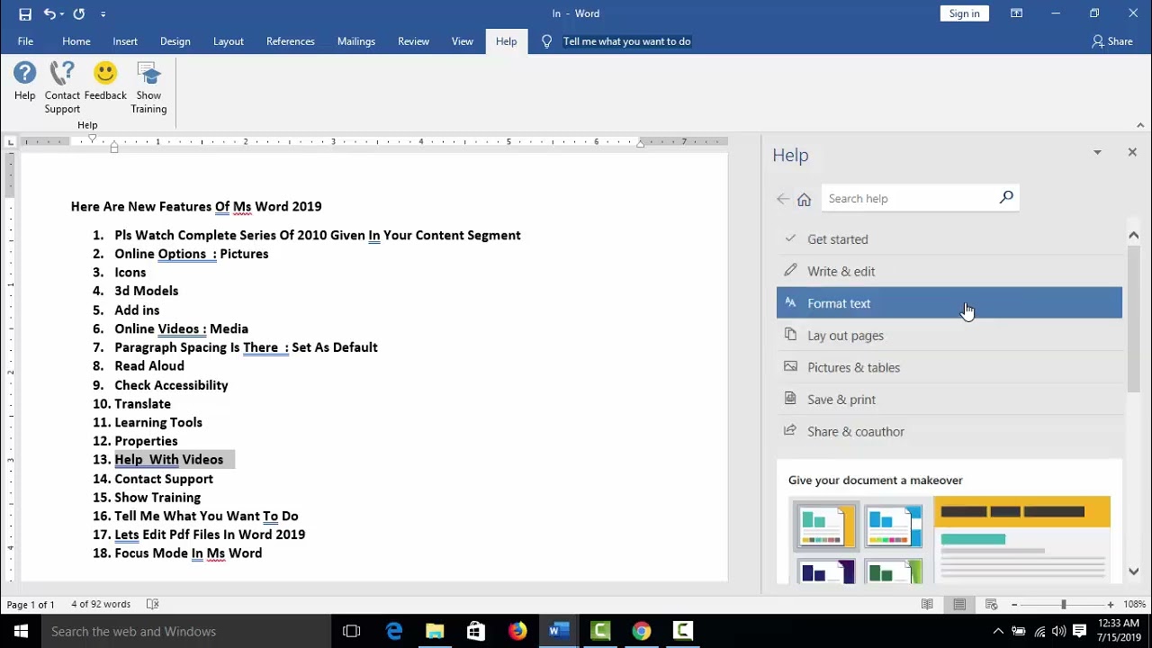Click the "Read Aloud" list item
1152x648 pixels.
tap(149, 366)
